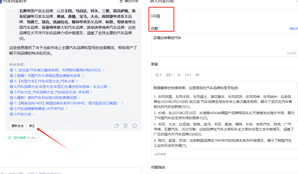
Task: Click globe icon beside reference 8
Action: (12, 109)
